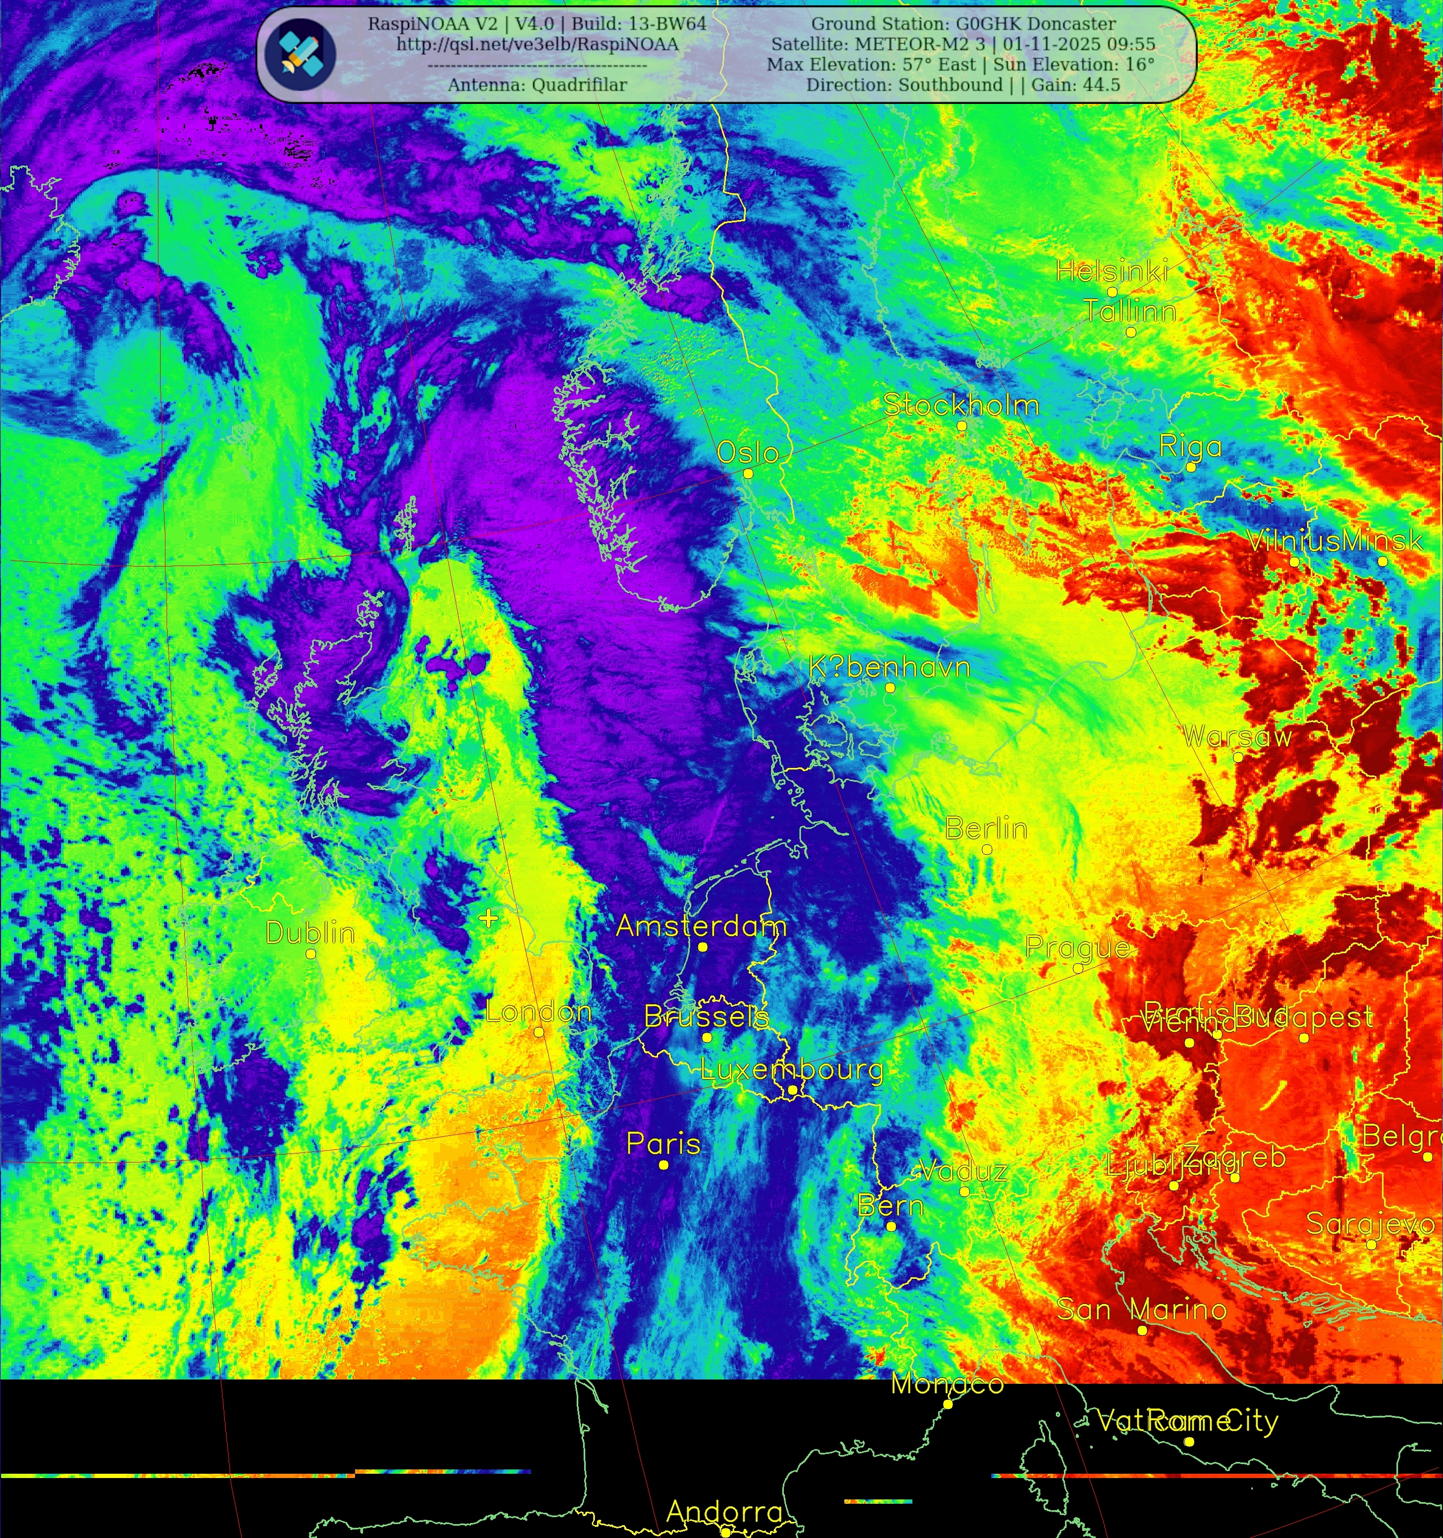Click the Paris city marker dot
This screenshot has height=1538, width=1443.
pos(664,1165)
